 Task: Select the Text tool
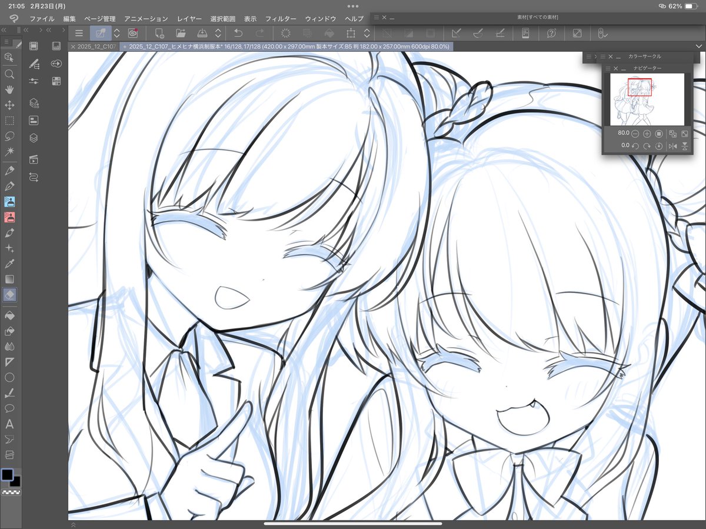[x=9, y=423]
